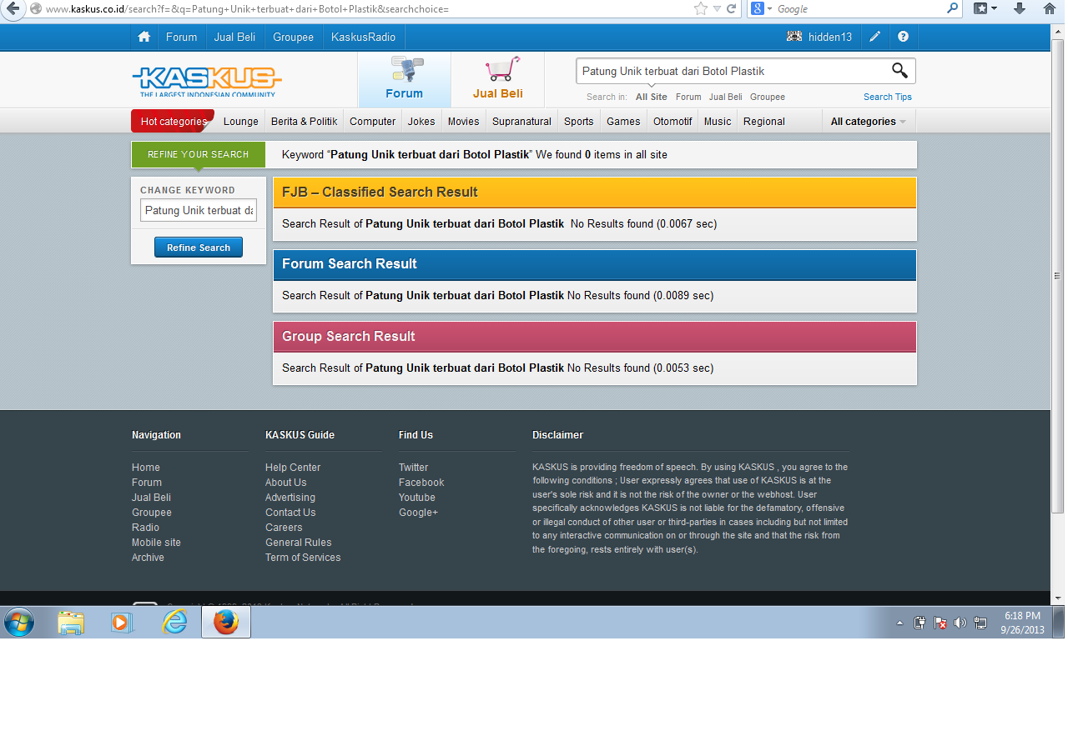Image resolution: width=1068 pixels, height=756 pixels.
Task: Open Windows Explorer from taskbar
Action: [71, 623]
